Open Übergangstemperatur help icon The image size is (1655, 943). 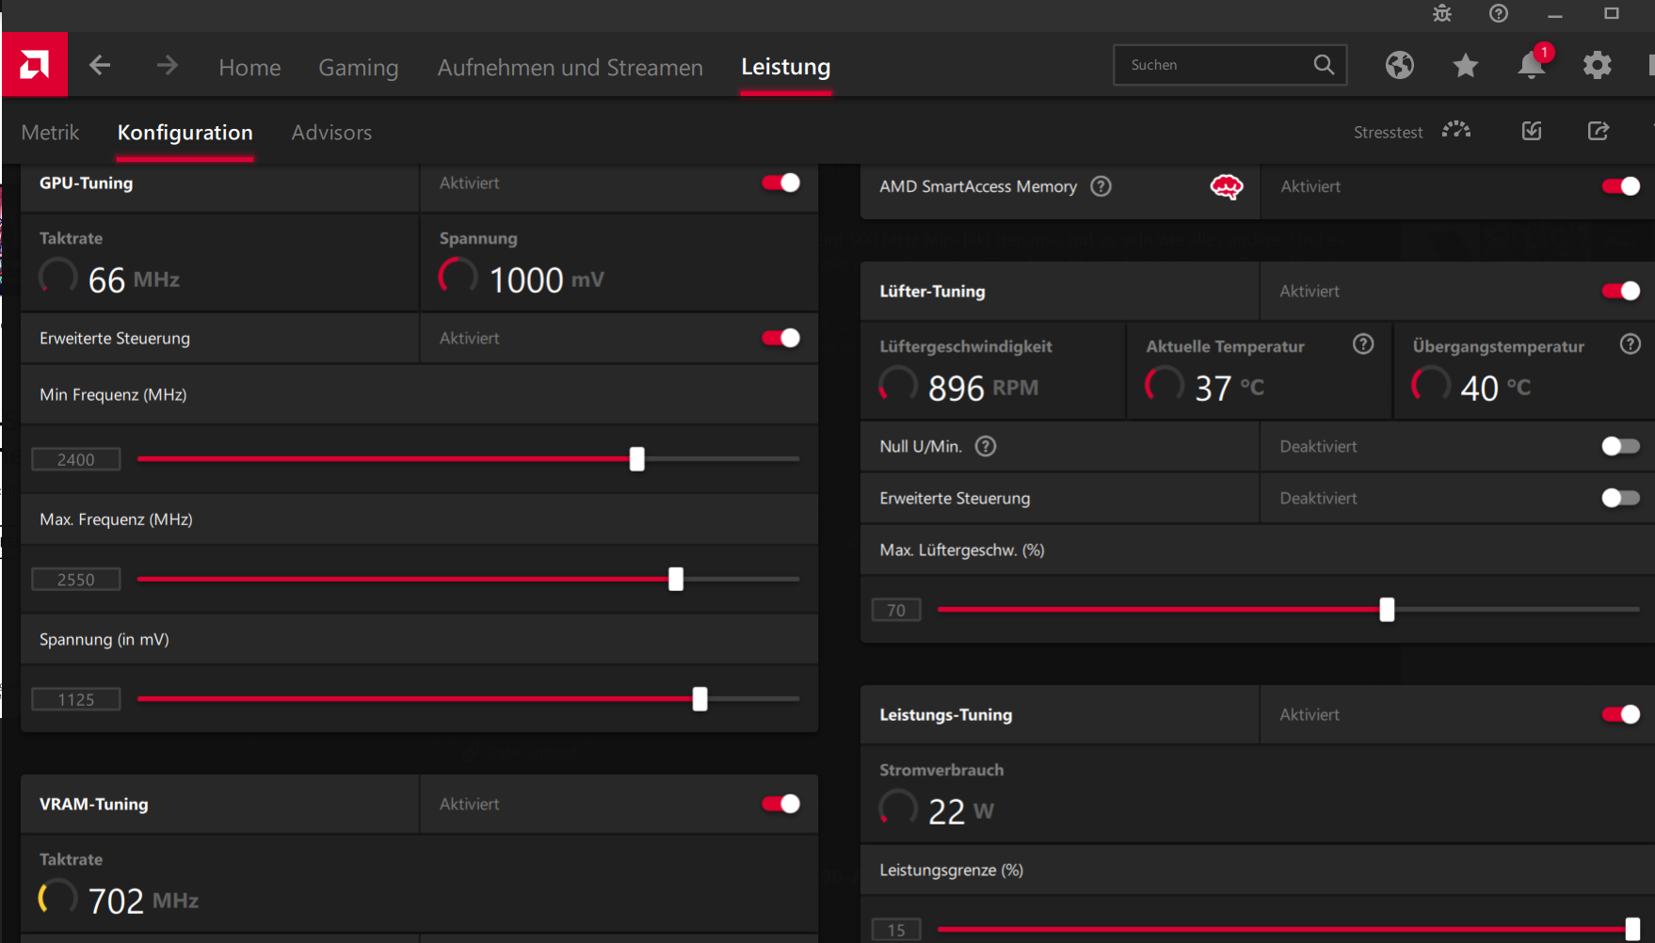coord(1631,344)
